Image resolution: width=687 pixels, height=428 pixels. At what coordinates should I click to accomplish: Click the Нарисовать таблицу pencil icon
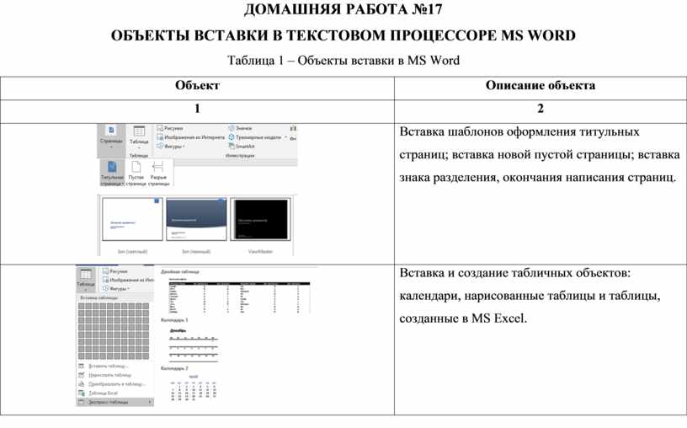[81, 375]
